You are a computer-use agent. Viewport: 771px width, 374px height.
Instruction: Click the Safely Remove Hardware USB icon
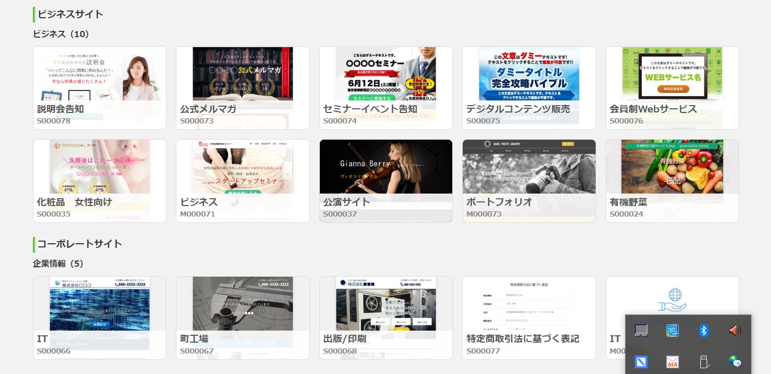coord(704,361)
